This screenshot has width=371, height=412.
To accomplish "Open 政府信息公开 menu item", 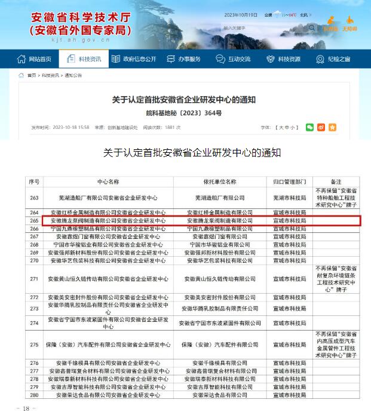I will point(140,59).
